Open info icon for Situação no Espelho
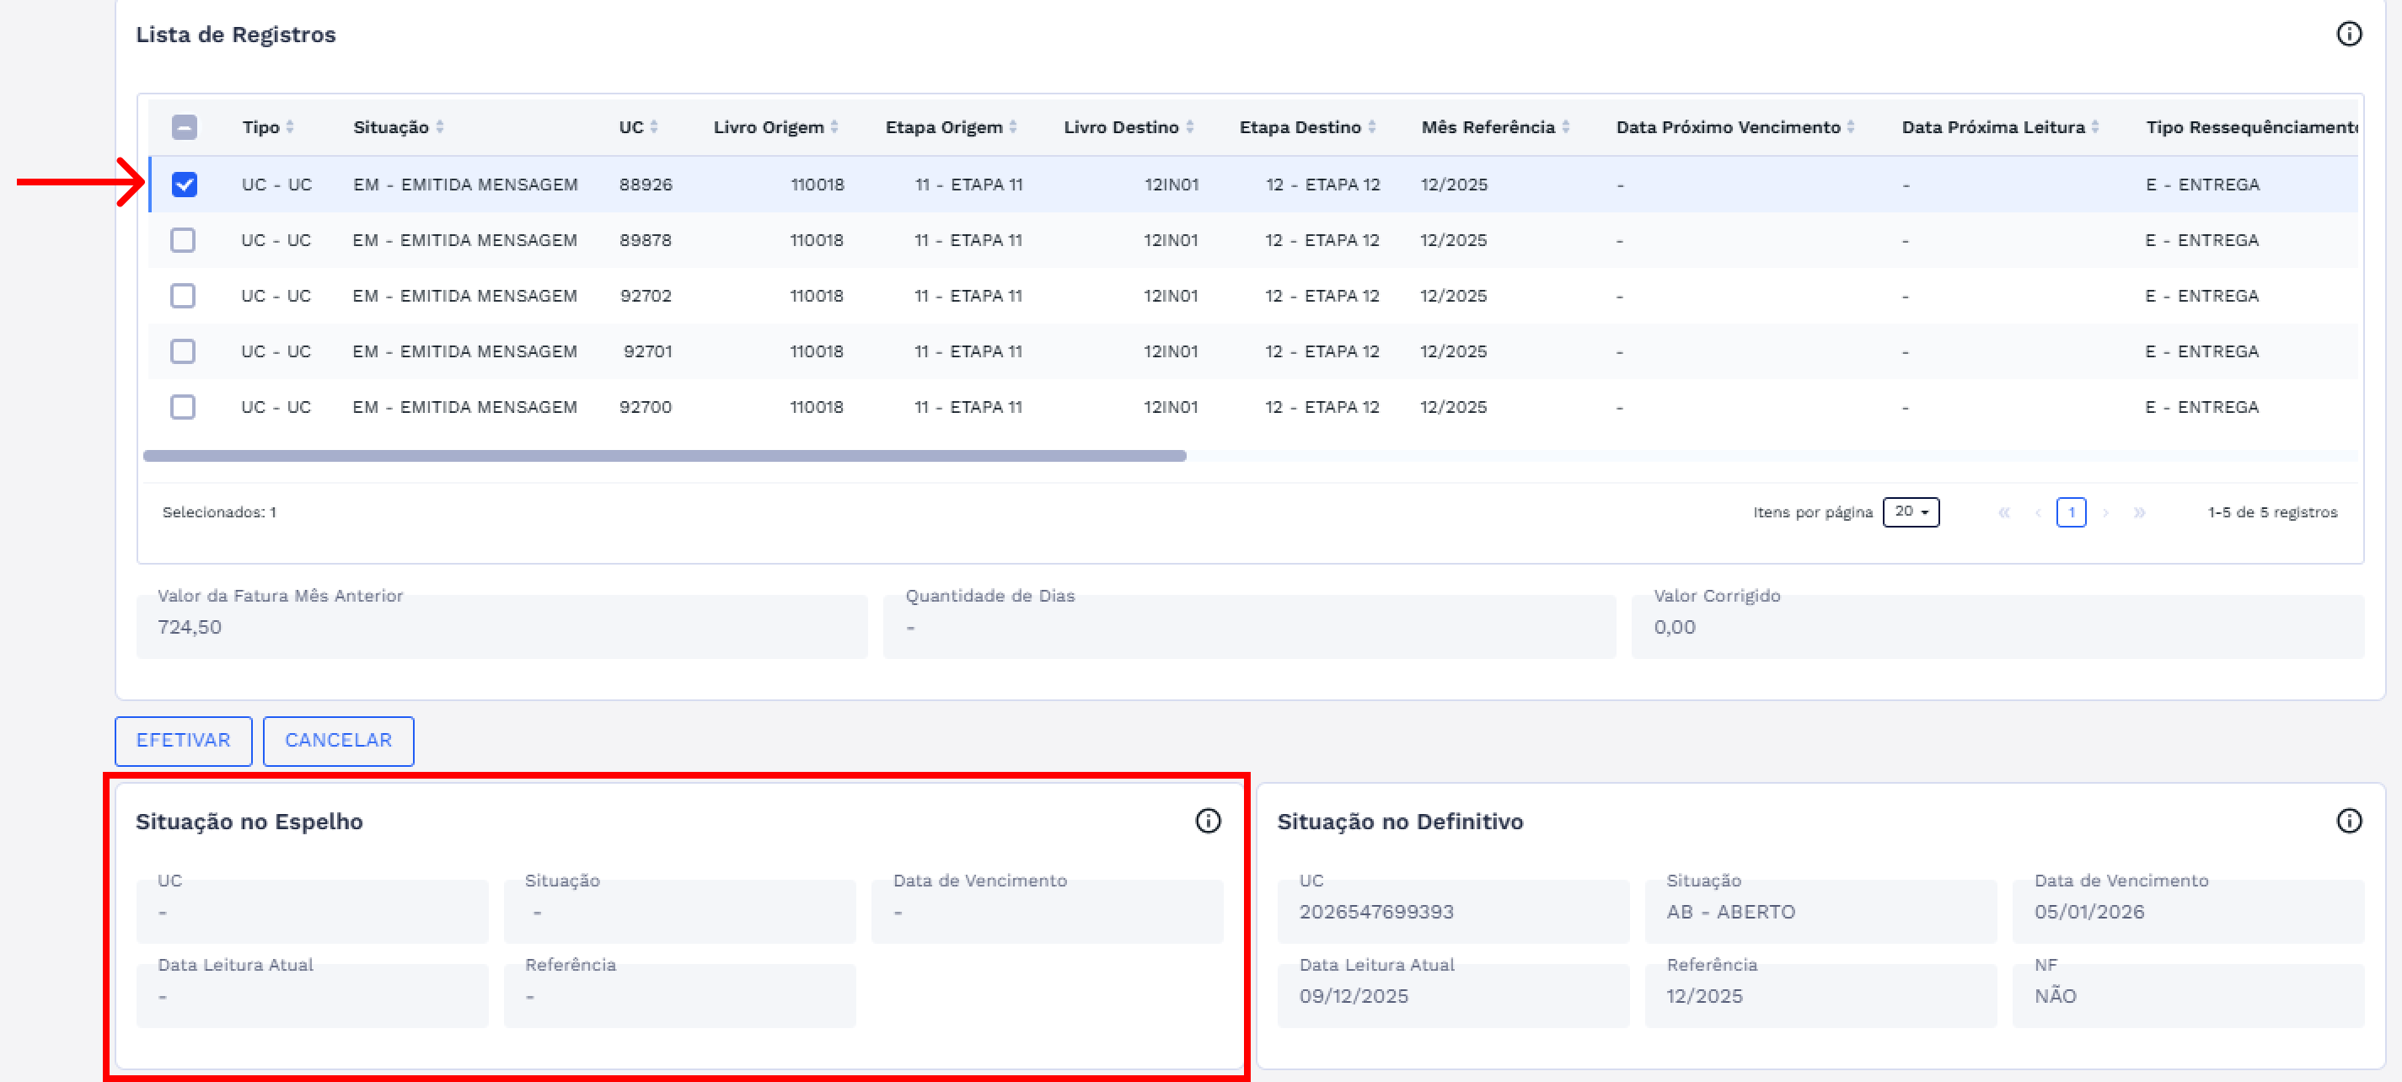2402x1082 pixels. pyautogui.click(x=1208, y=821)
